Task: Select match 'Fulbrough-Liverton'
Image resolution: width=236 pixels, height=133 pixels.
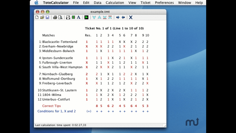Action: click(57, 62)
